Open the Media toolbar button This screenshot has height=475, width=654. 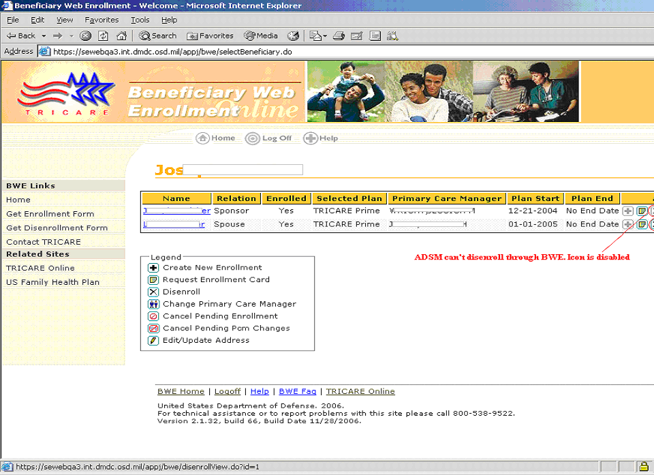point(261,36)
